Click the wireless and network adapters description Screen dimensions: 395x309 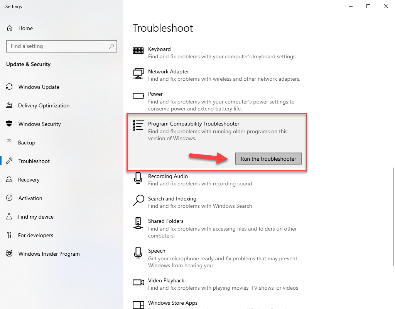pyautogui.click(x=224, y=79)
